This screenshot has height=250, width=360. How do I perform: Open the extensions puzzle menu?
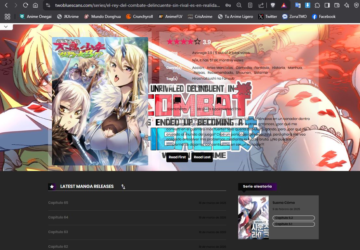(x=317, y=5)
